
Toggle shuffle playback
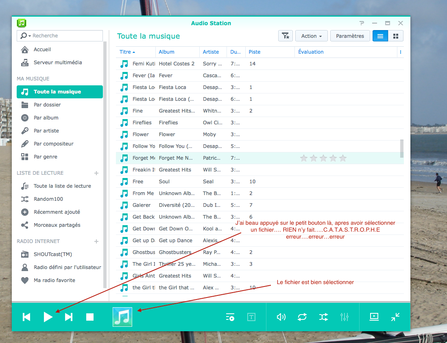(323, 317)
